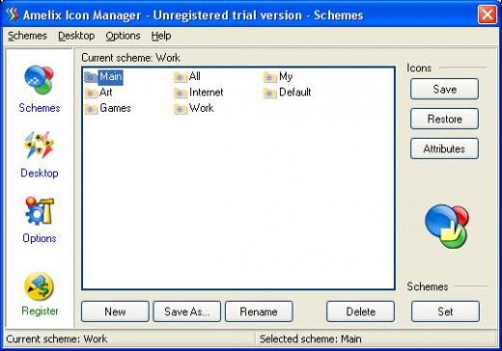The image size is (502, 351).
Task: Open the Options gear-and-hammer icon
Action: (x=39, y=210)
